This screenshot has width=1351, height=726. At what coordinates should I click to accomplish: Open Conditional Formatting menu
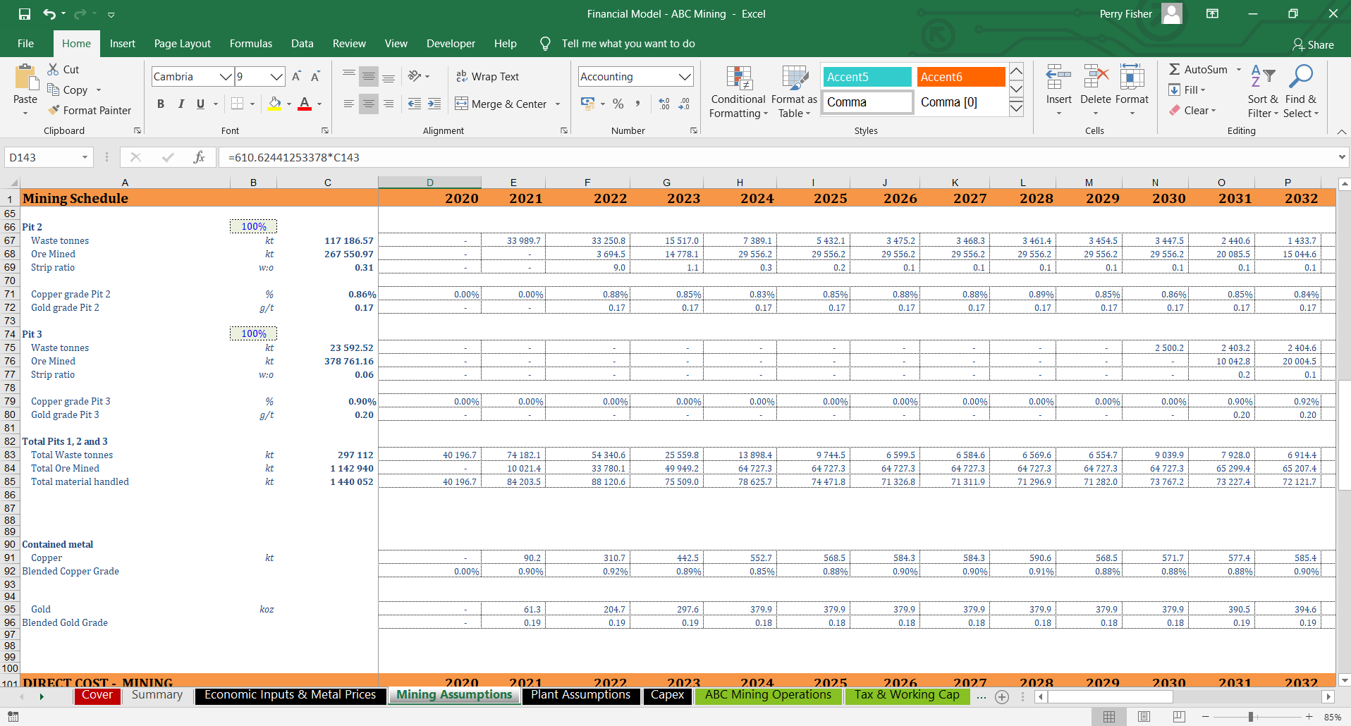(738, 92)
